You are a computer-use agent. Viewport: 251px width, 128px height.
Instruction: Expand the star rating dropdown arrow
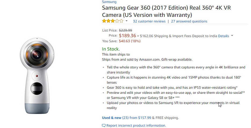pos(126,21)
